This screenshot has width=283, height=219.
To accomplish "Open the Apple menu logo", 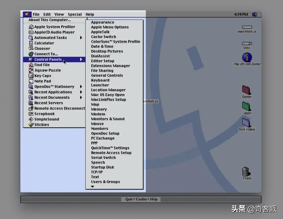I will 27,14.
